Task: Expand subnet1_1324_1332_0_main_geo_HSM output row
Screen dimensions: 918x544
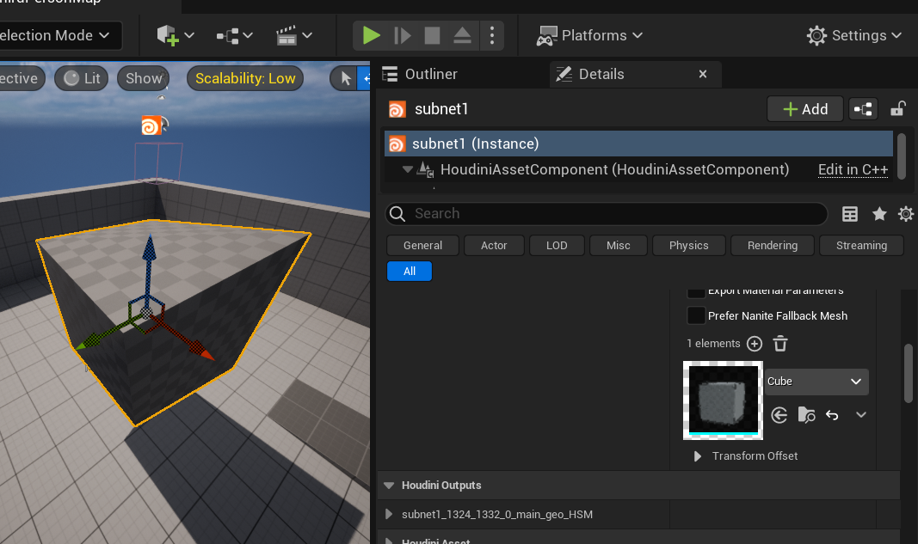Action: click(x=389, y=515)
